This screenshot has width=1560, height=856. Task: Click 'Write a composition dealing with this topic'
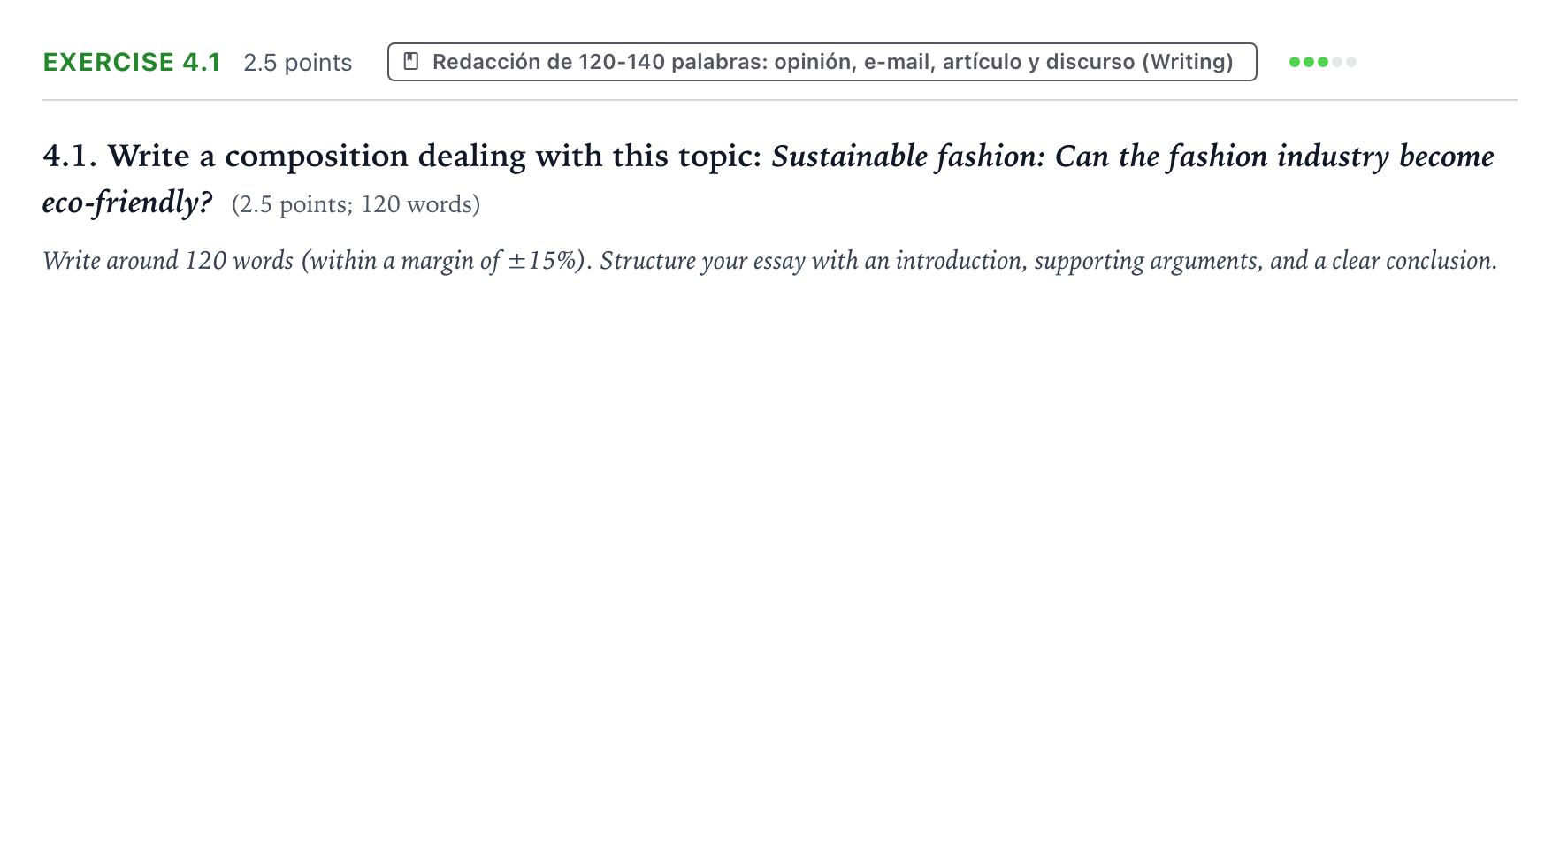coord(434,157)
